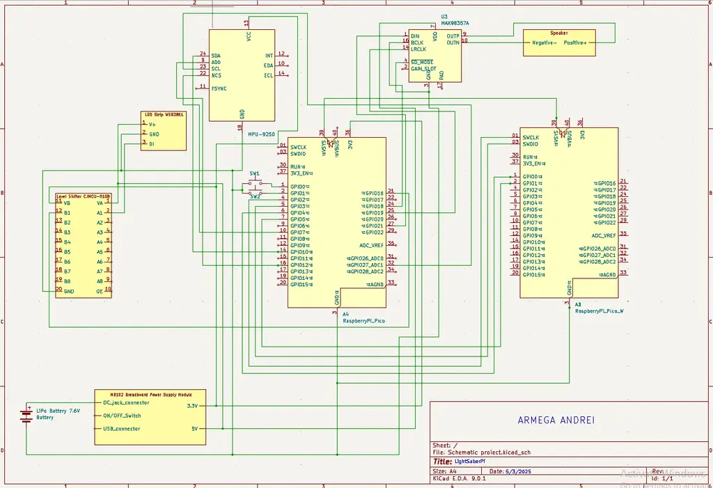
Task: Select the MPU-9250 sensor component body
Action: pos(242,75)
